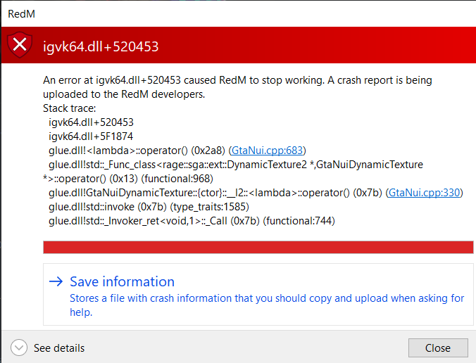Click the red progress bar
Screen dimensions: 476x363
[x=258, y=247]
